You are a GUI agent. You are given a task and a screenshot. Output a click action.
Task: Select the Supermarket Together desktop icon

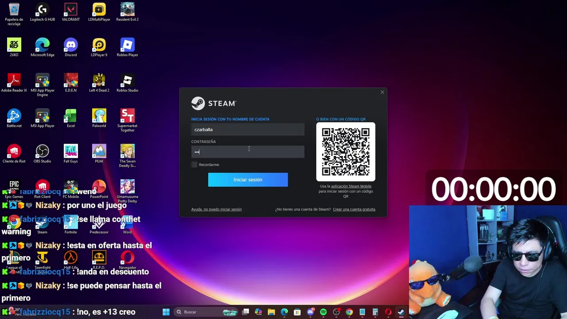[x=127, y=121]
